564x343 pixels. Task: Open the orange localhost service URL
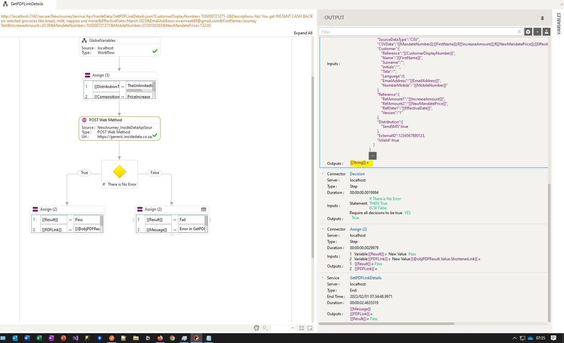tap(157, 21)
